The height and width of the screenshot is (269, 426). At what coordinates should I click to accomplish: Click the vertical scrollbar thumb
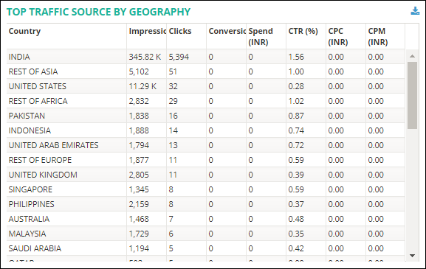pyautogui.click(x=412, y=95)
